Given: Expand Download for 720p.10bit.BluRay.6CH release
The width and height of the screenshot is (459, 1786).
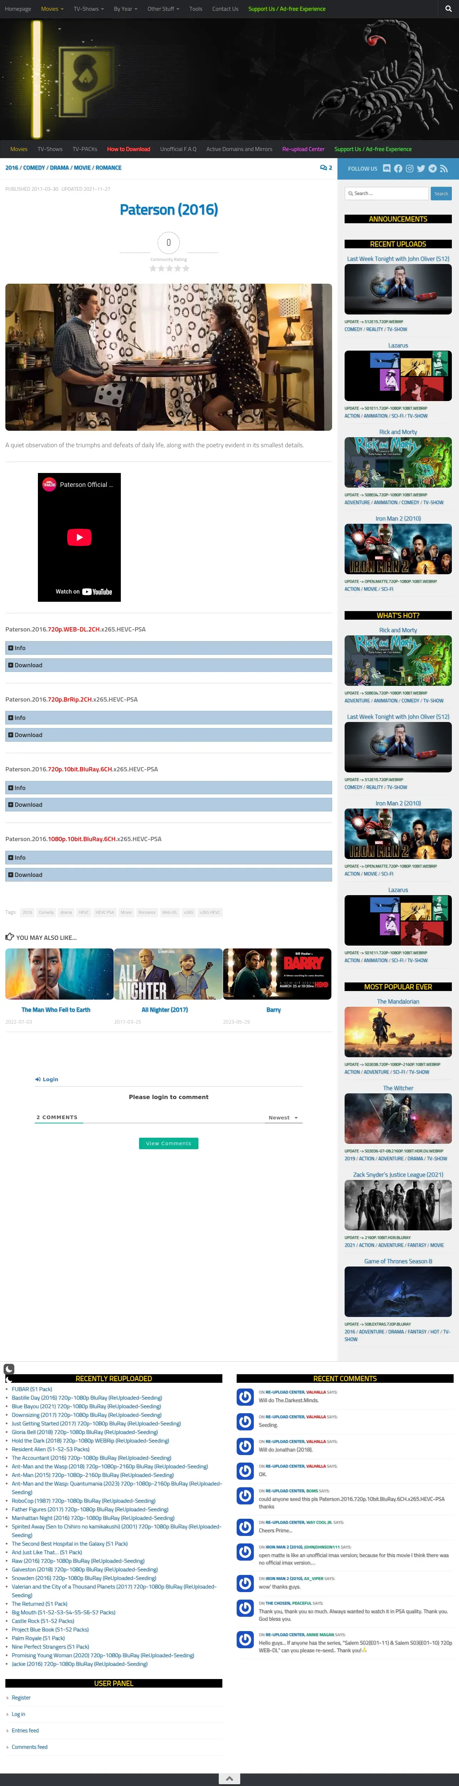Looking at the screenshot, I should tap(169, 805).
